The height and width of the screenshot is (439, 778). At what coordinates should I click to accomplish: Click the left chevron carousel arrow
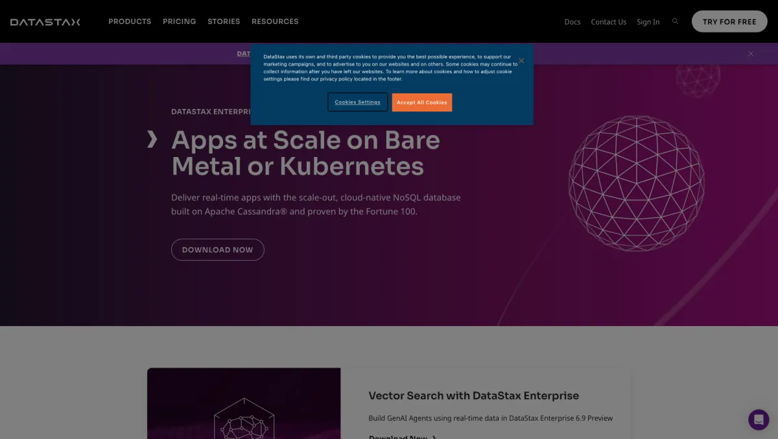tap(152, 139)
